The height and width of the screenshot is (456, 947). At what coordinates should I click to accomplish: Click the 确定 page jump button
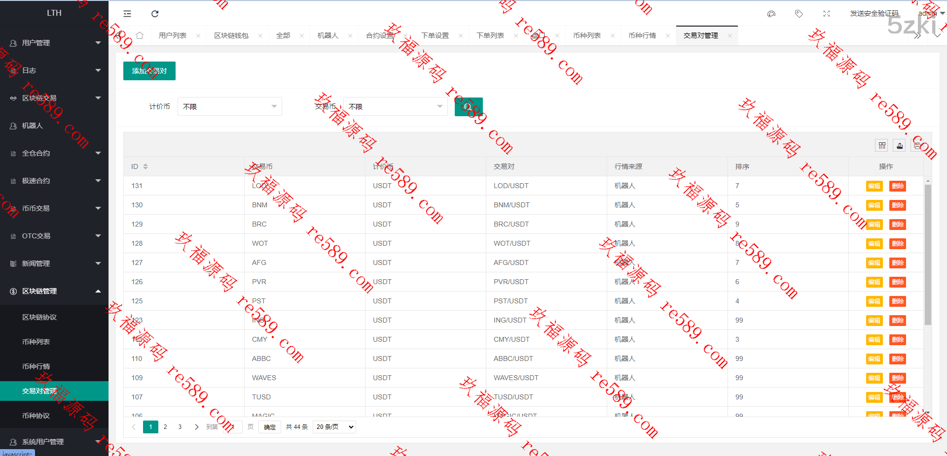point(270,427)
